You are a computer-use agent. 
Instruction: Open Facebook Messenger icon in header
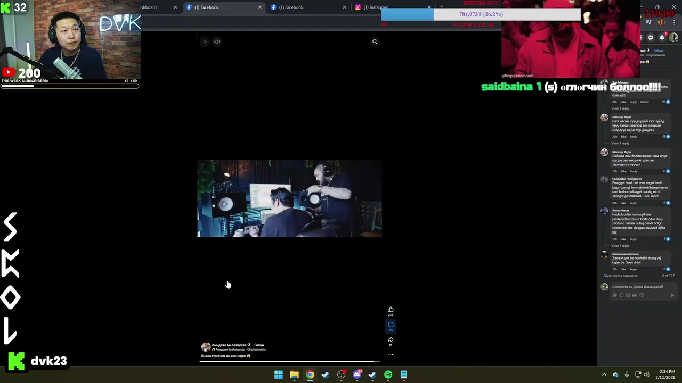click(651, 37)
